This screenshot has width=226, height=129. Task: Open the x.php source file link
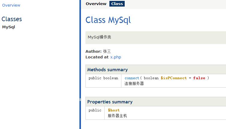click(116, 57)
